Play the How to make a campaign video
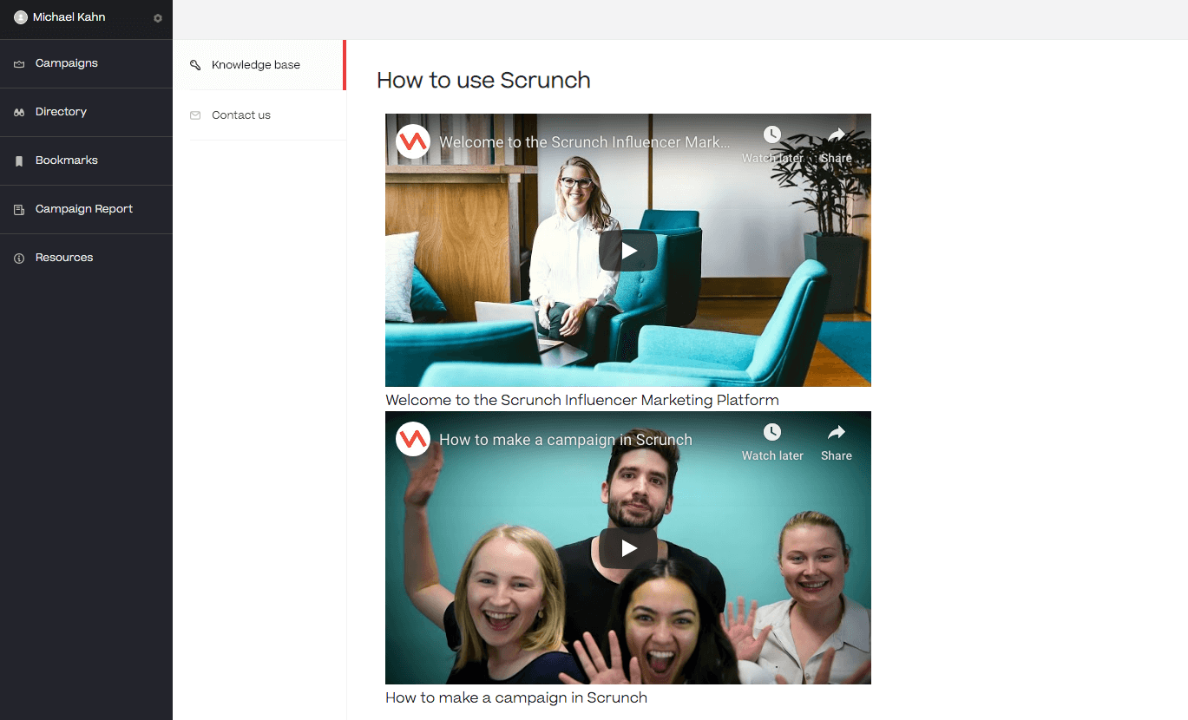The image size is (1188, 720). (628, 548)
